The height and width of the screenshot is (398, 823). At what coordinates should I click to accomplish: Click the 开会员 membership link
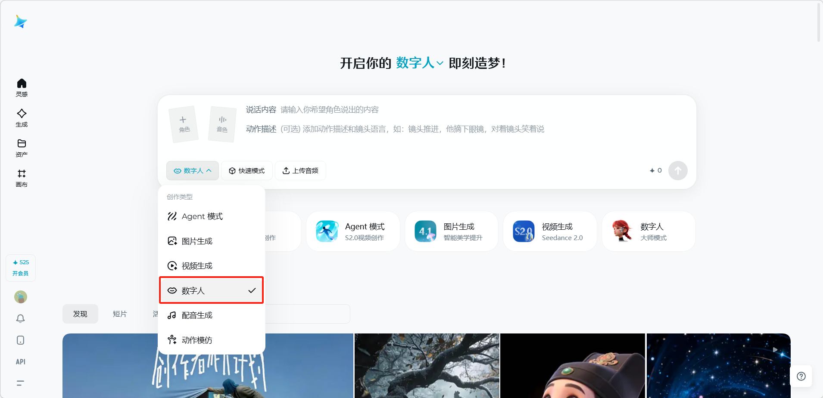point(21,273)
